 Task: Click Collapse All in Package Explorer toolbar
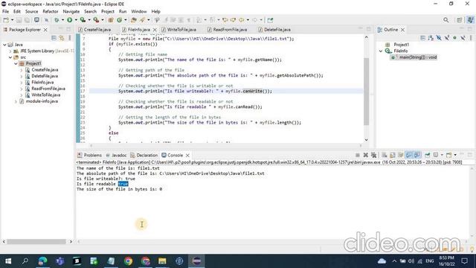click(54, 38)
